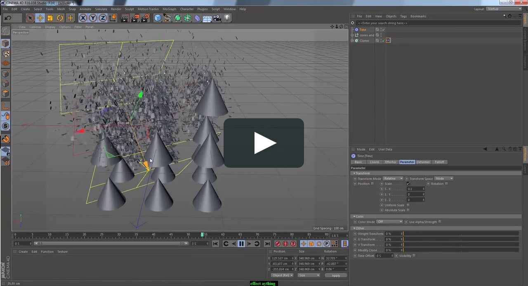Render the active view clapperboard icon
Screen dimensions: 528x286
(125, 18)
